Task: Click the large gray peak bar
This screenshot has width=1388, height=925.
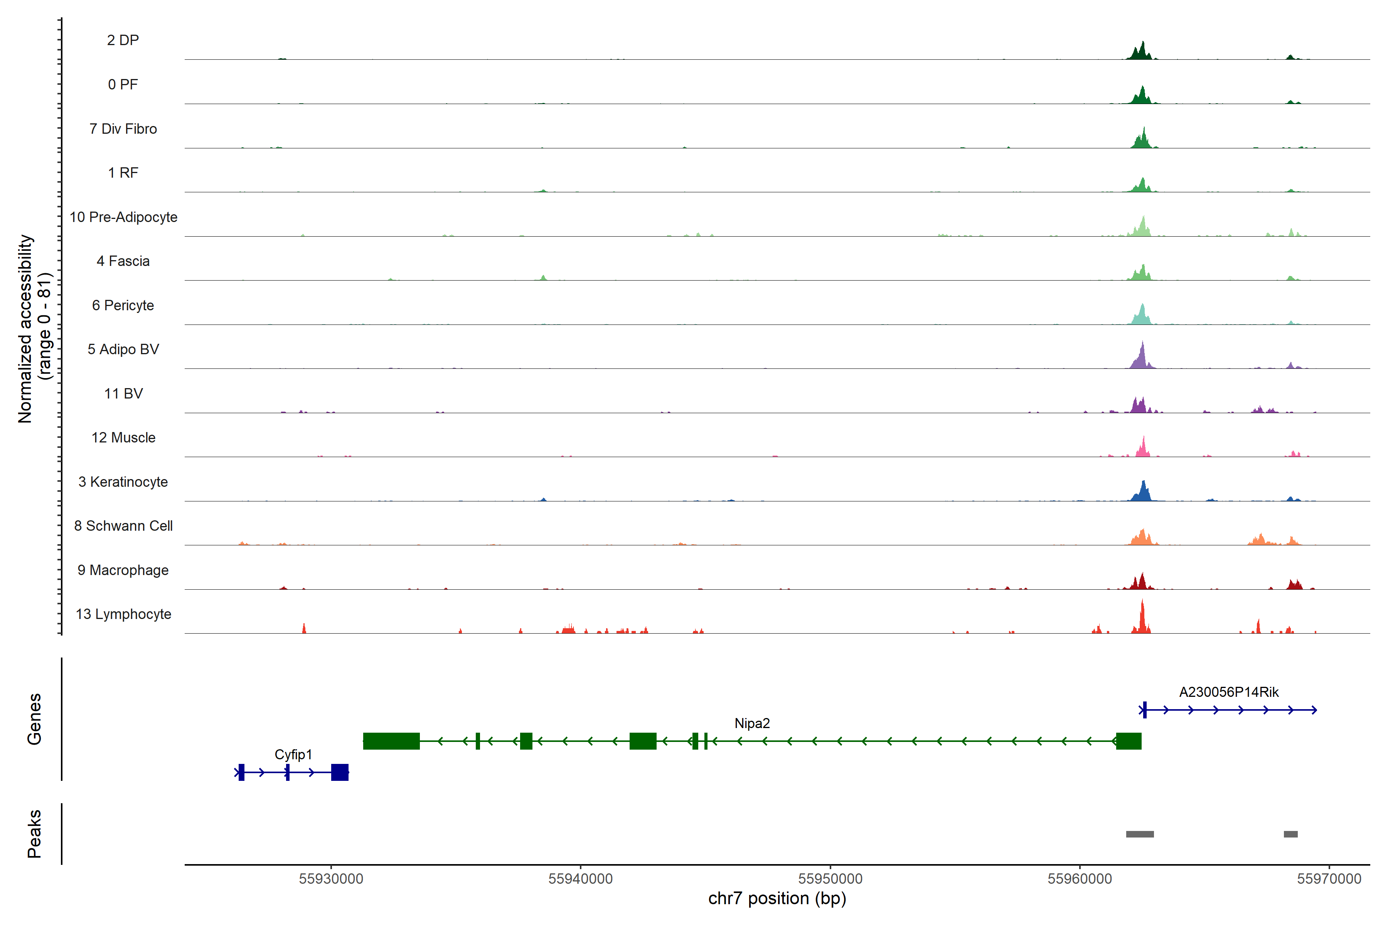Action: [x=1140, y=834]
